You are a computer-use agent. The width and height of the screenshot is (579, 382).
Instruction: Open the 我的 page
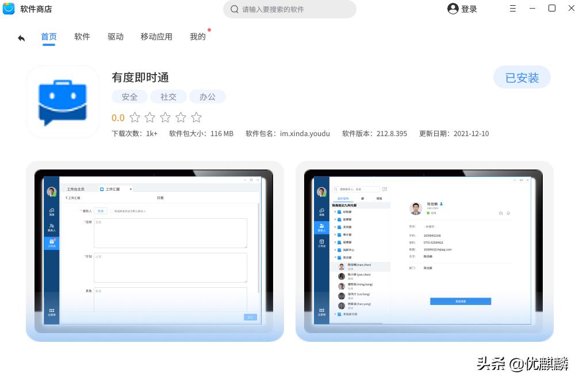pos(197,37)
